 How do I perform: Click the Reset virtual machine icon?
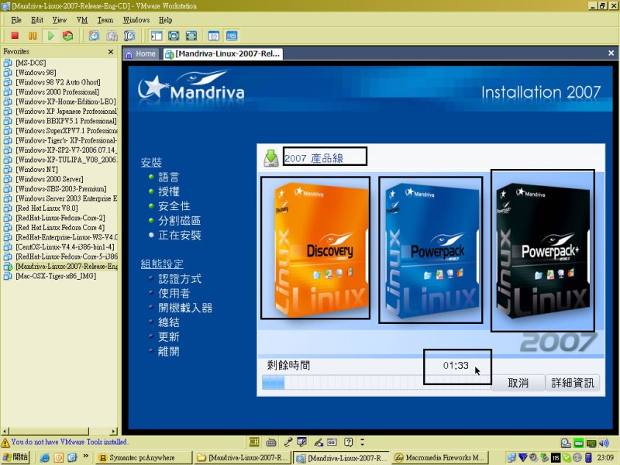coord(68,36)
